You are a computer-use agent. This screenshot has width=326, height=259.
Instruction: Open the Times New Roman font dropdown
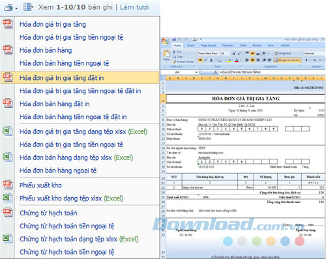click(x=218, y=53)
